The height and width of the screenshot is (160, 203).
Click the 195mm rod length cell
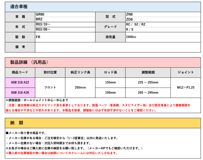click(x=110, y=93)
